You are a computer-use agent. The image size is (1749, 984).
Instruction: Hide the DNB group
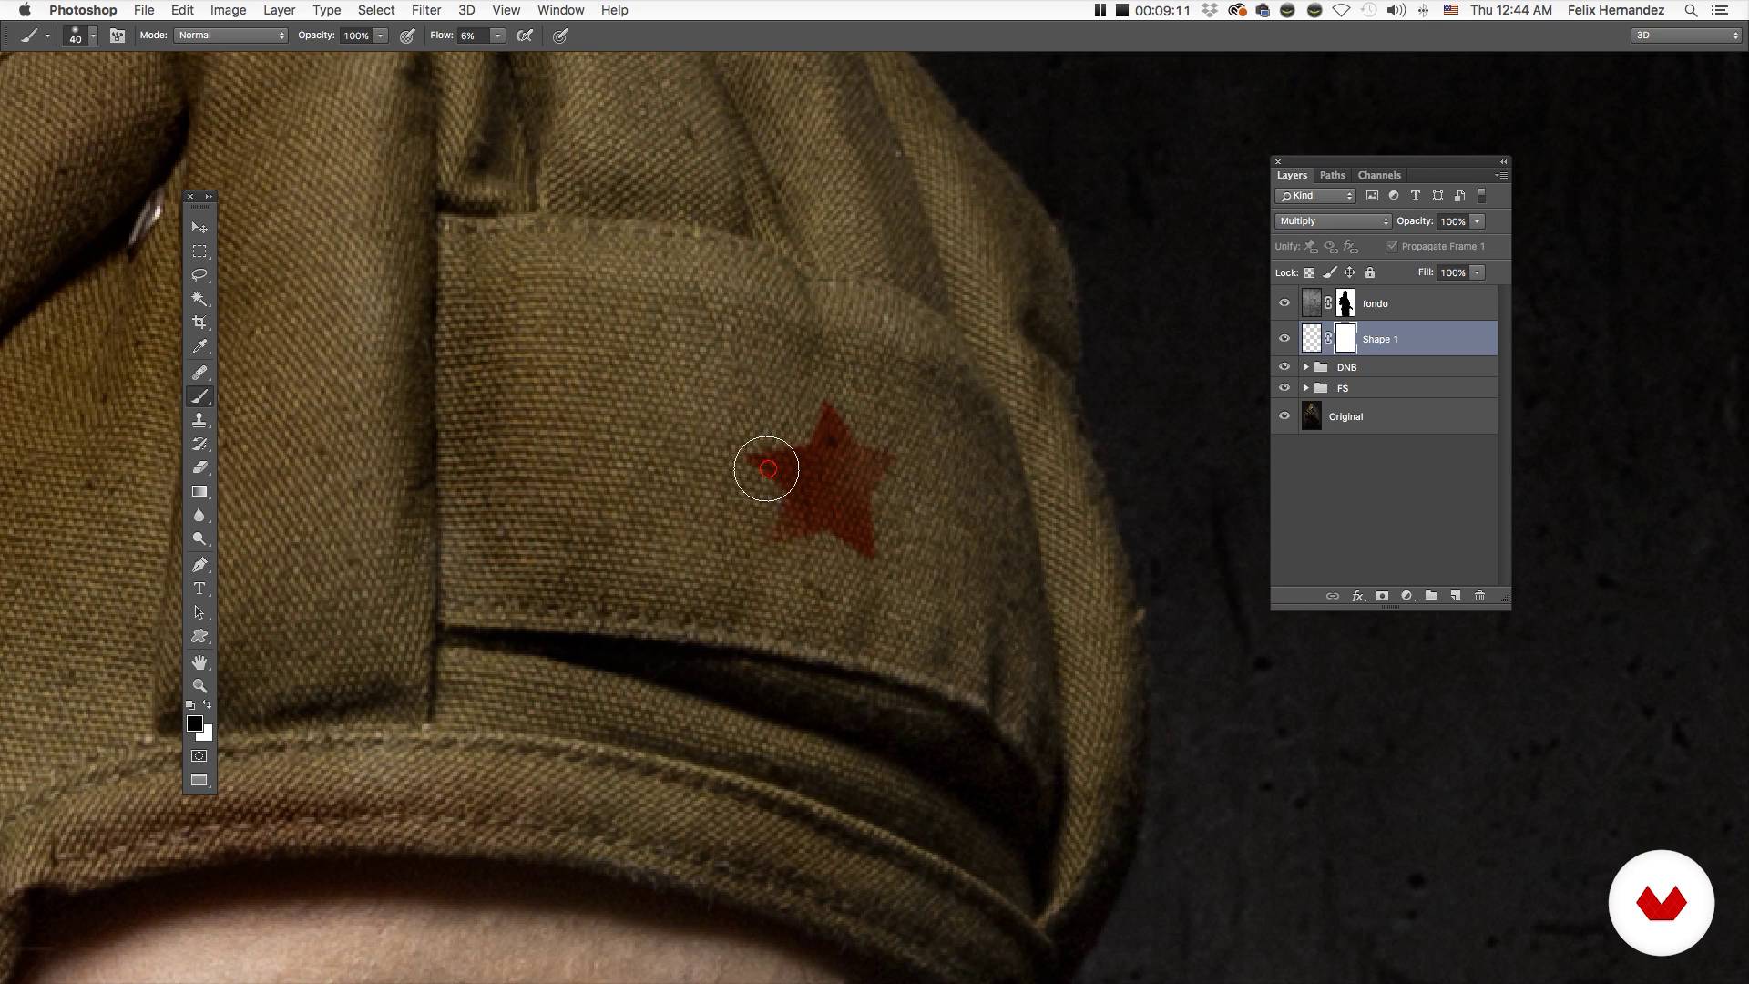coord(1284,367)
